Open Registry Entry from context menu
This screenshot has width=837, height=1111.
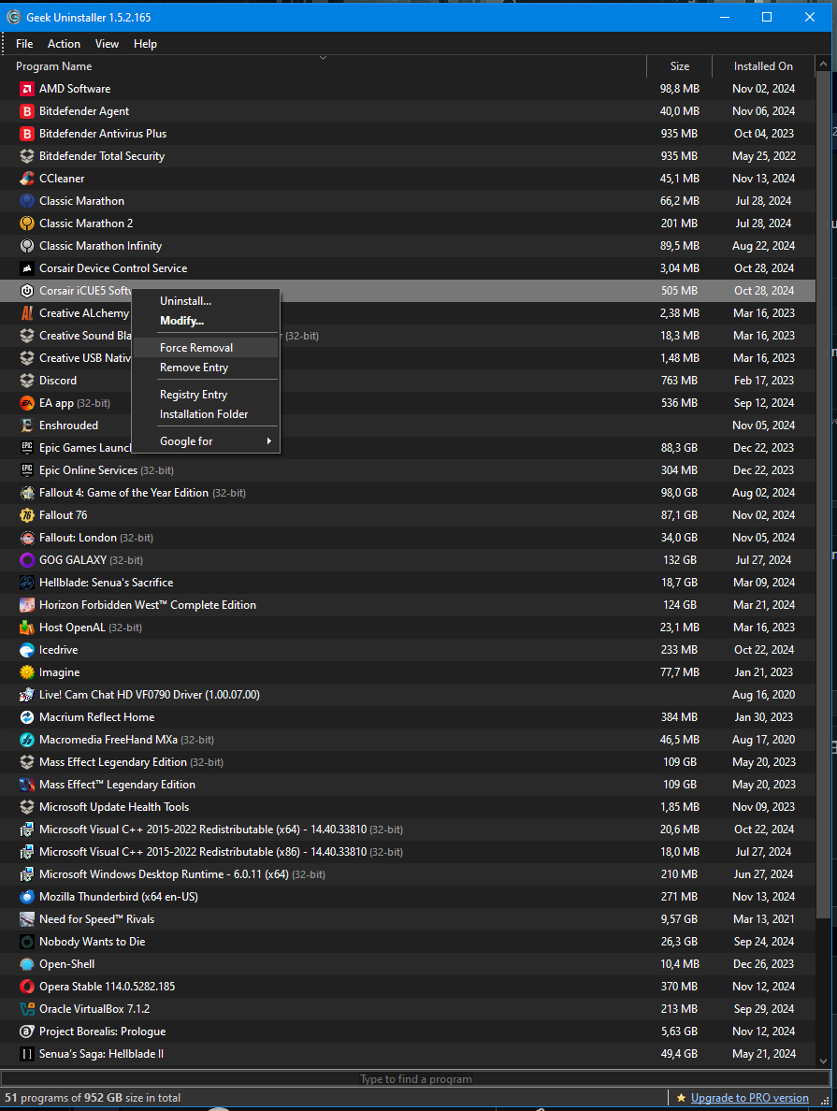[x=207, y=395]
